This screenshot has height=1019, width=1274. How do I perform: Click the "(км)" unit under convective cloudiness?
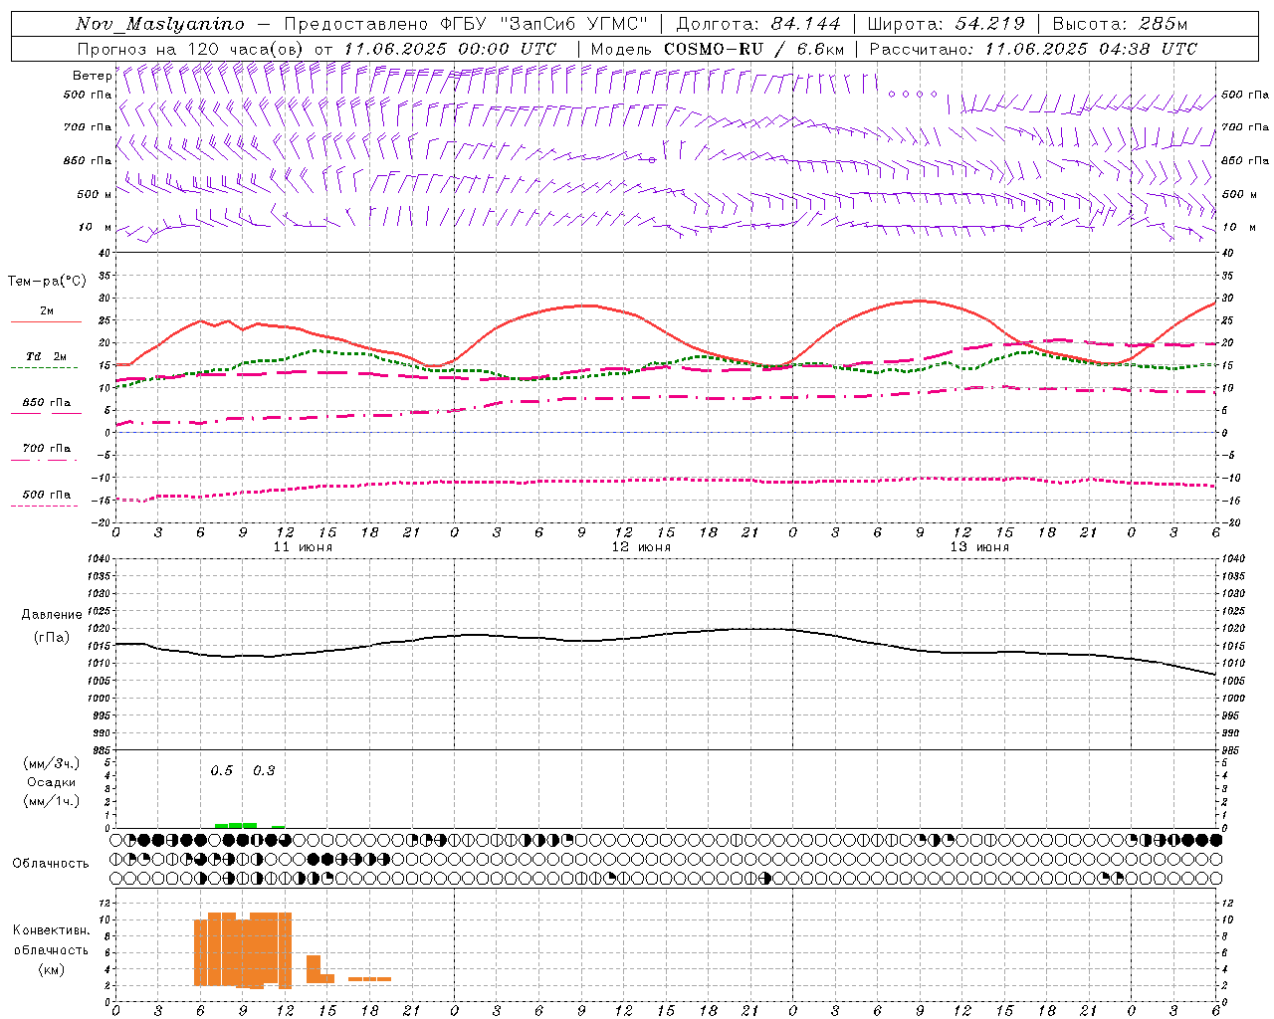52,969
